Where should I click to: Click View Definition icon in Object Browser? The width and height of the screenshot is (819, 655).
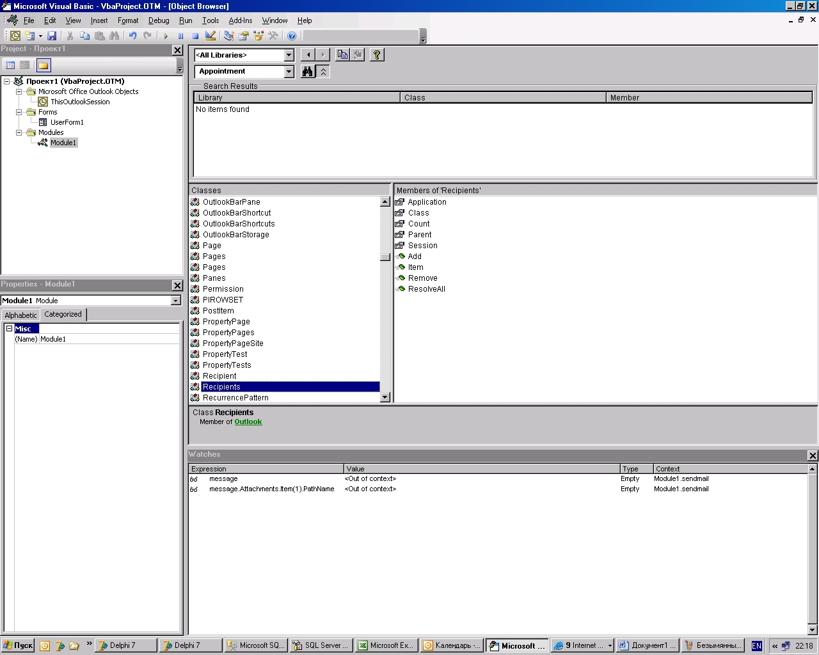click(x=357, y=55)
